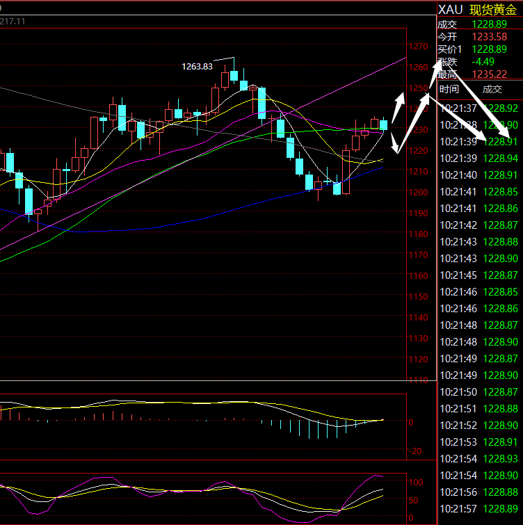Select tick row 10:21:53 priced 1228.91
This screenshot has width=523, height=525.
click(478, 442)
